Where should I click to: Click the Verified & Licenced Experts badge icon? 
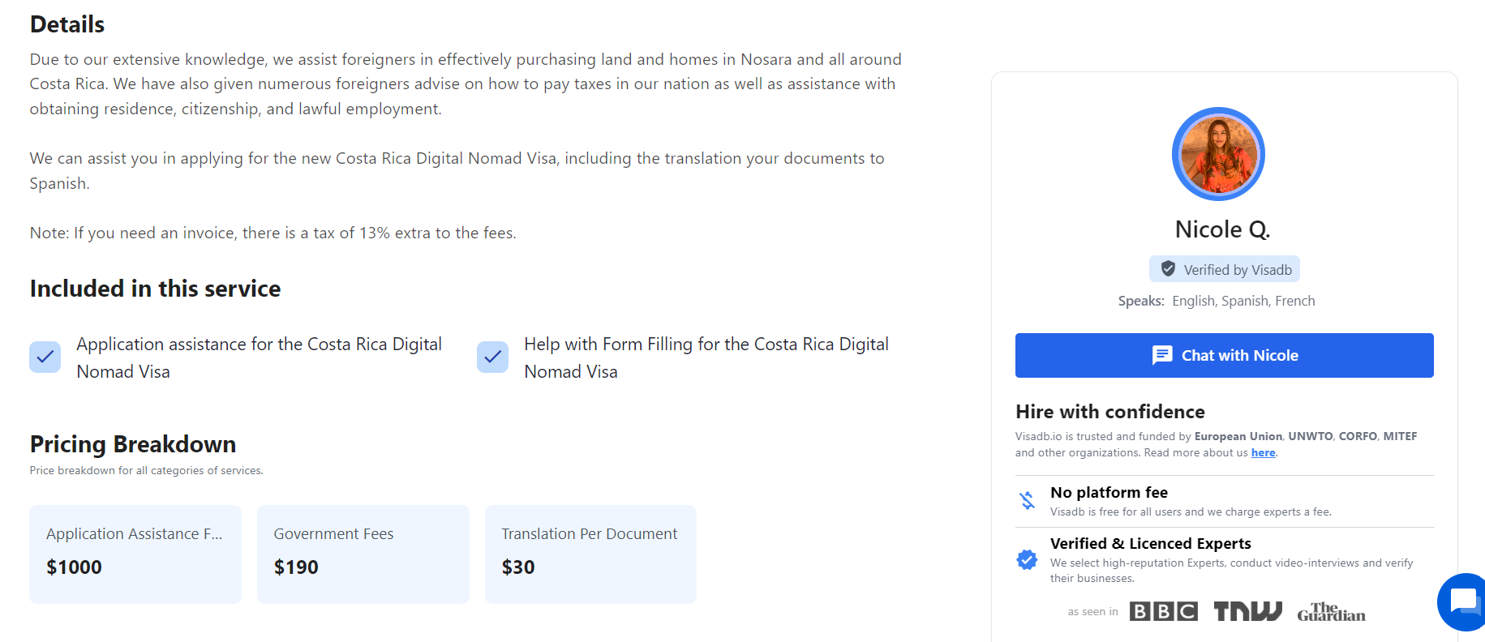pyautogui.click(x=1027, y=559)
